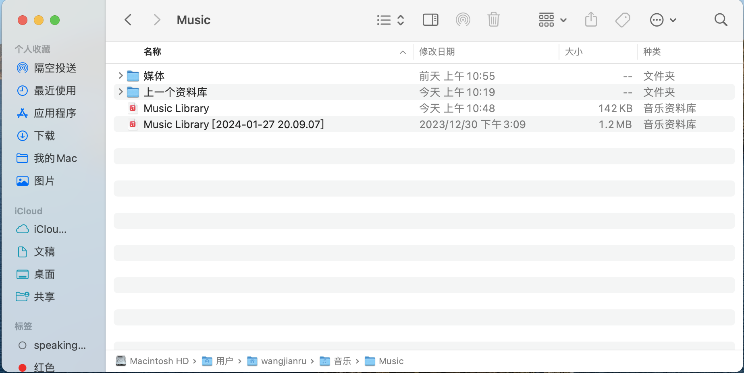
Task: Click the 1.2 MB size value
Action: click(615, 124)
